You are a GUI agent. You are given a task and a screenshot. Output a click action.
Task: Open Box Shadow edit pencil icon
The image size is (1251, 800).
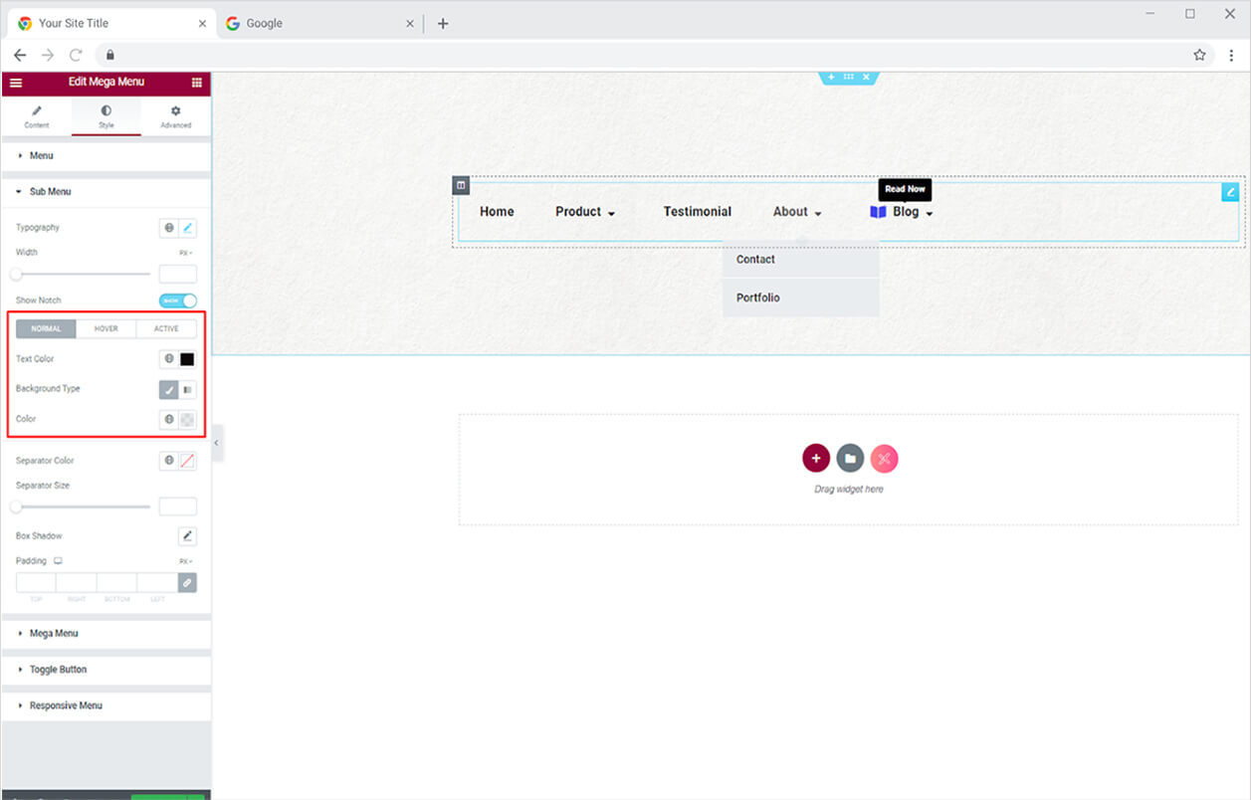tap(187, 536)
